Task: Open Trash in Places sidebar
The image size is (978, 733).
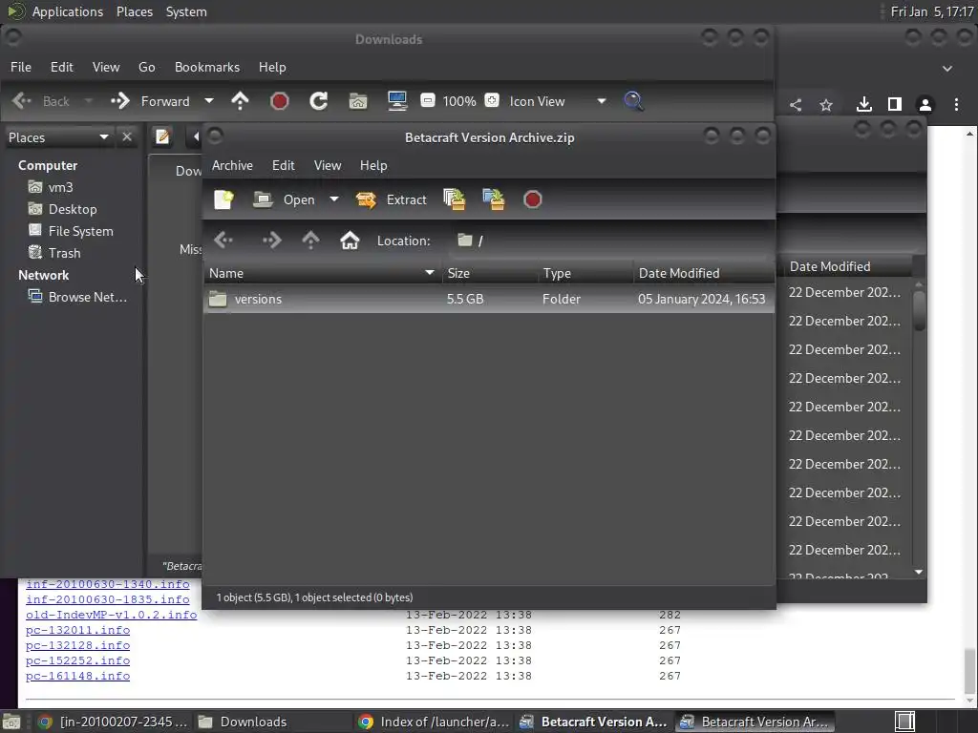Action: point(53,252)
